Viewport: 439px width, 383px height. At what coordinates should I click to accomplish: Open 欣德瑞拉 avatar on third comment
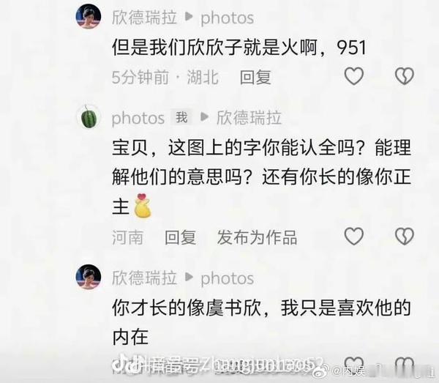(x=89, y=277)
